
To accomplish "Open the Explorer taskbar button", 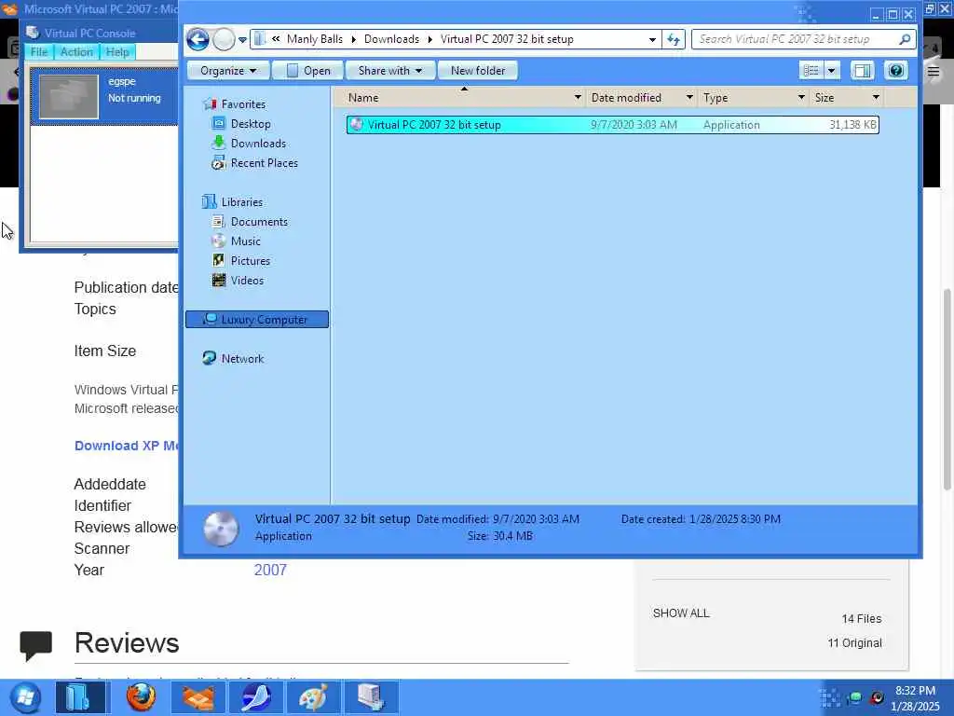I will [80, 697].
